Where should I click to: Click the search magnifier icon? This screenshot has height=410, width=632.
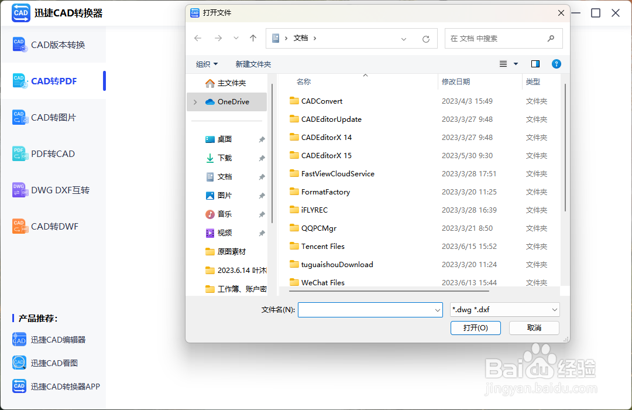tap(551, 38)
